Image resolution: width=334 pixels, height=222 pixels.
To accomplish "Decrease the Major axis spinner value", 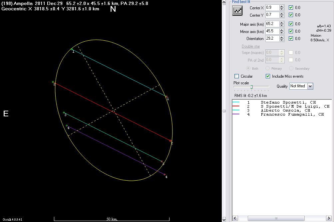I will coord(282,25).
